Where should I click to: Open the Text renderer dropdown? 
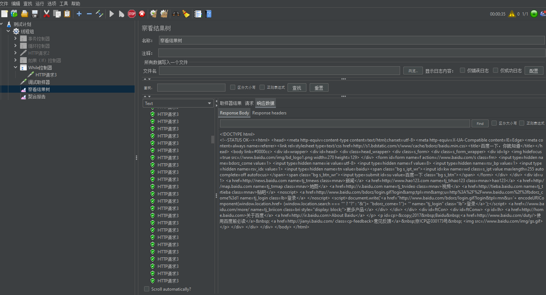[x=178, y=103]
